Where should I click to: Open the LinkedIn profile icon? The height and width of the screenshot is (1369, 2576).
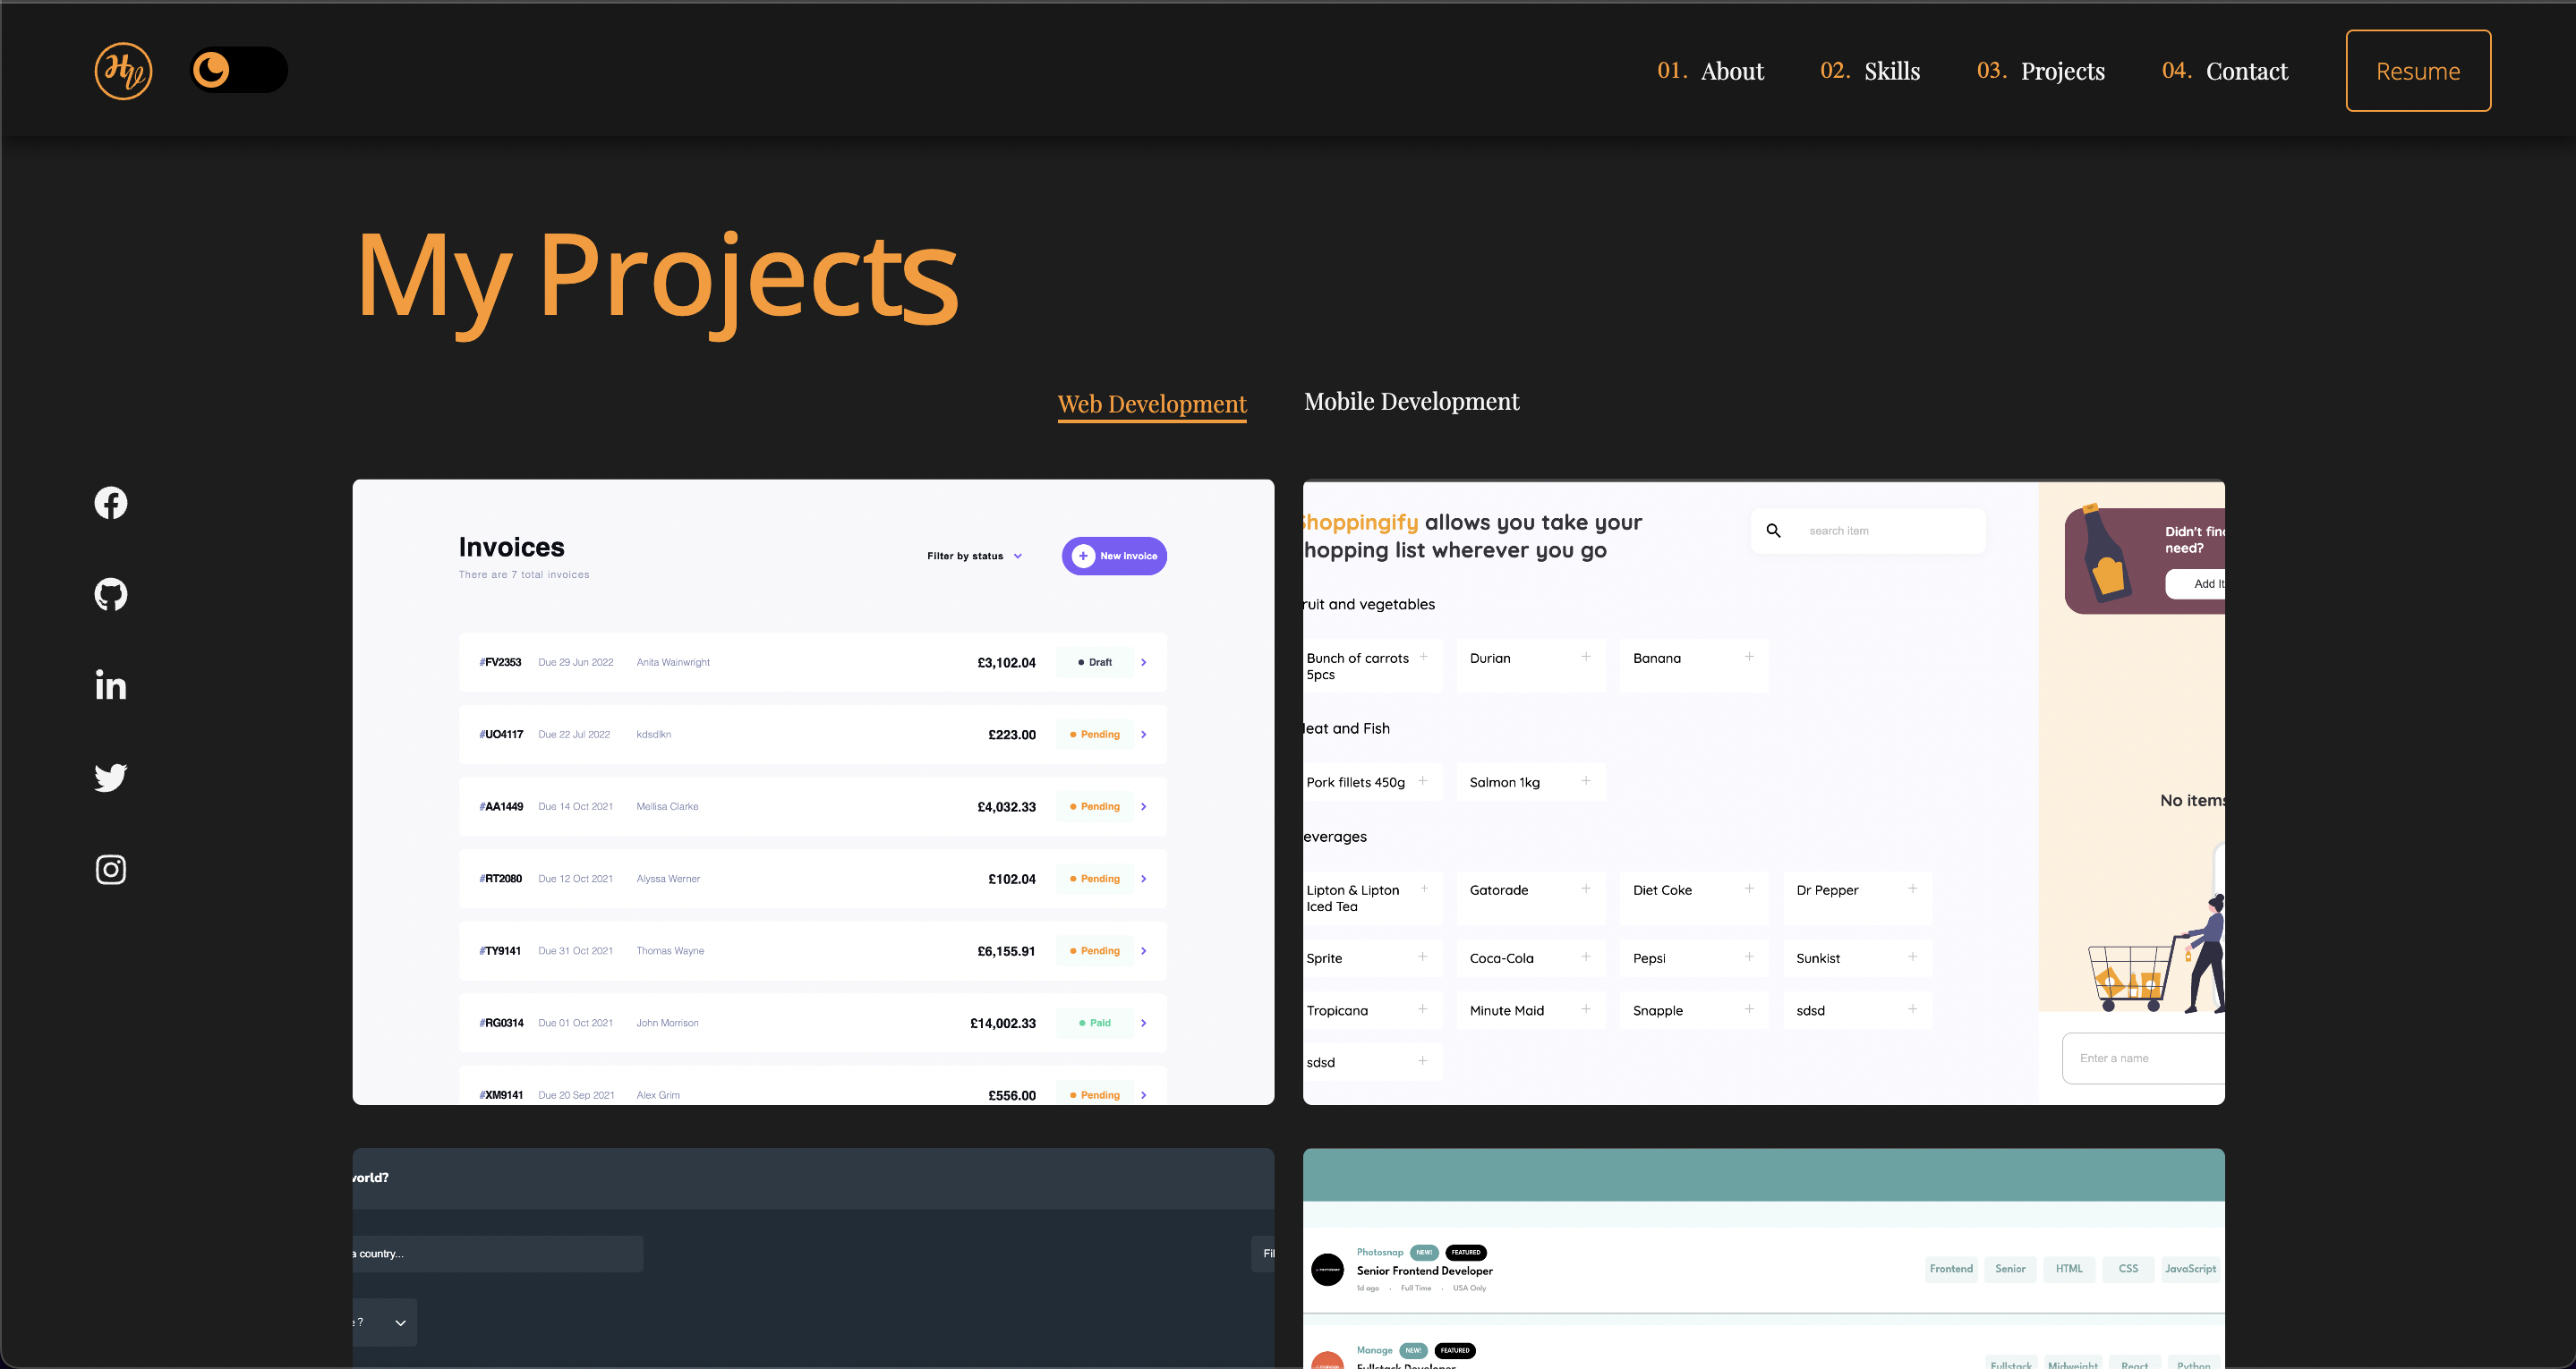click(x=111, y=685)
